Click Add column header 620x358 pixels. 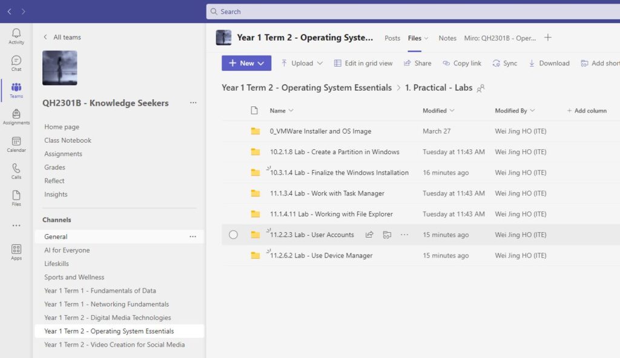587,111
